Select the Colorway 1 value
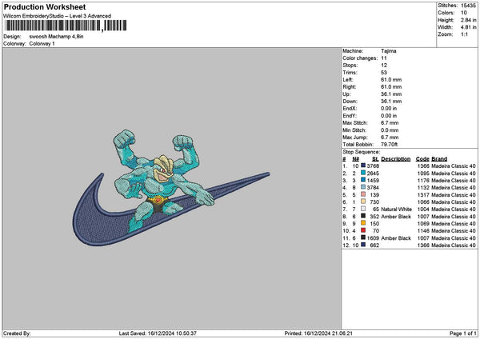Image resolution: width=480 pixels, height=339 pixels. (42, 44)
